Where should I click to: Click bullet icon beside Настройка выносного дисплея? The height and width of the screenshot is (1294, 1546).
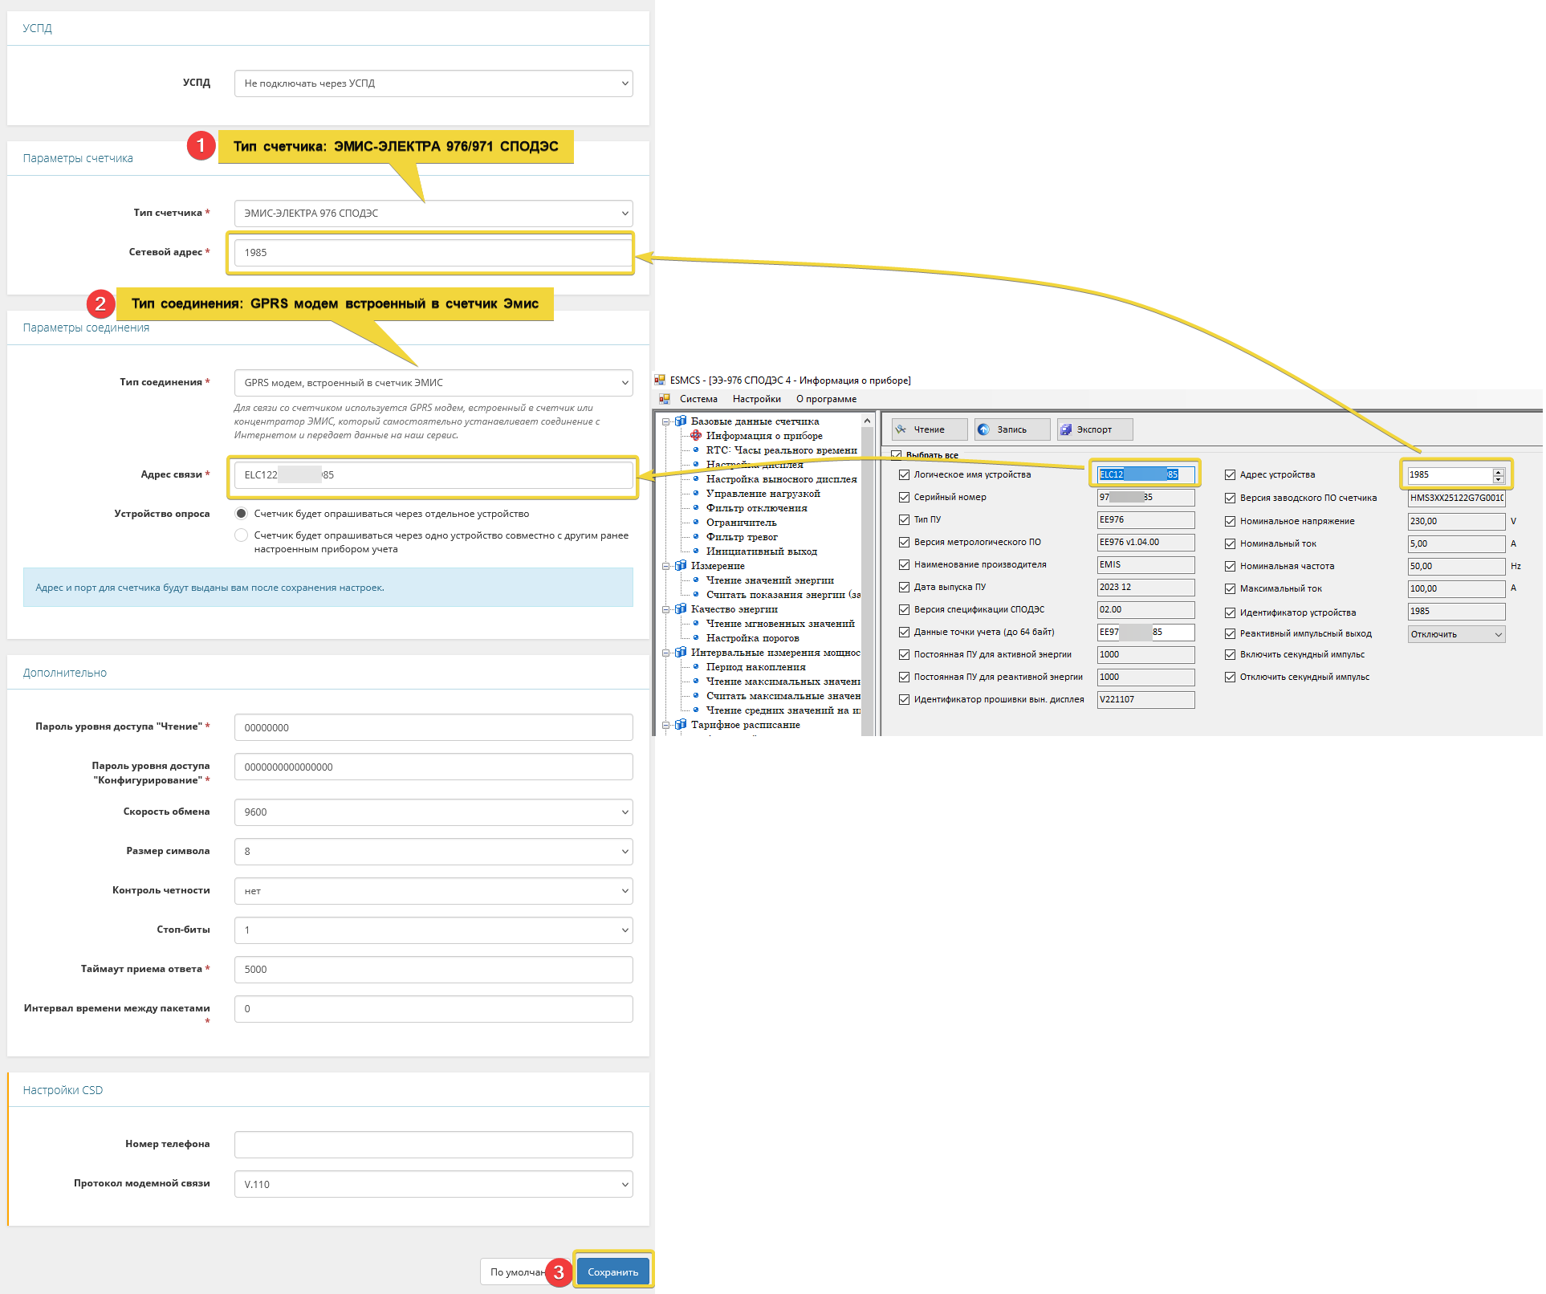696,479
